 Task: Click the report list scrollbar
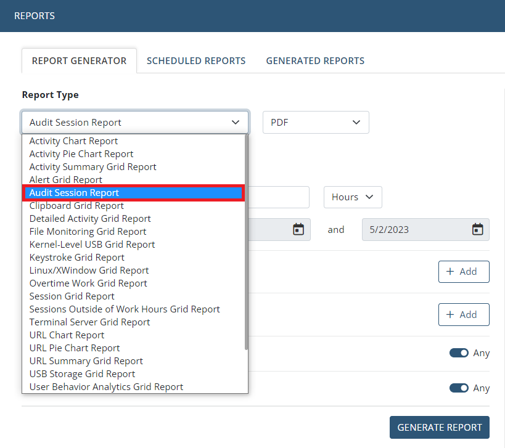tap(247, 246)
